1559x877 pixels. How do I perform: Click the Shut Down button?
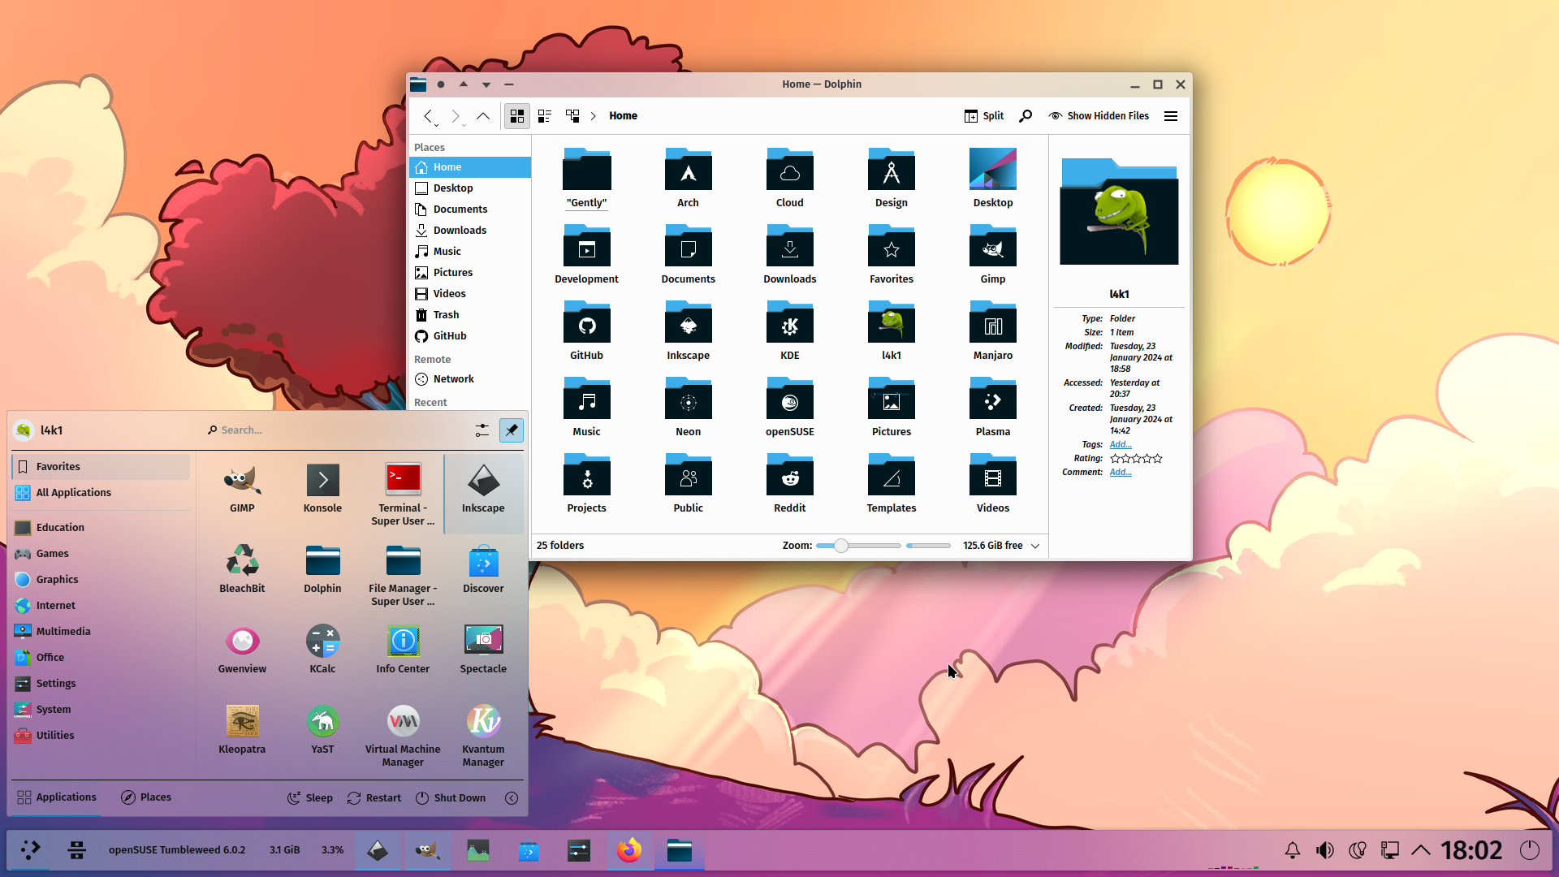[x=451, y=798]
